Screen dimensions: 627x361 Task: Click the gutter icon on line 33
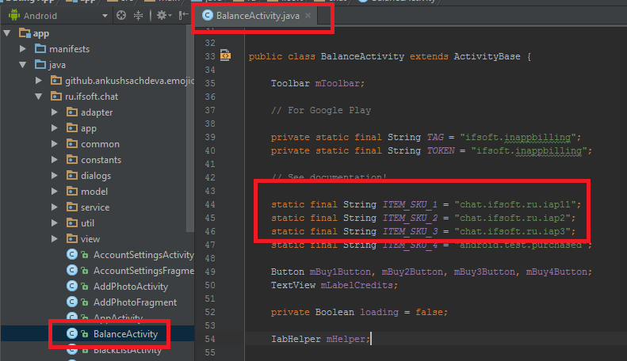point(225,56)
